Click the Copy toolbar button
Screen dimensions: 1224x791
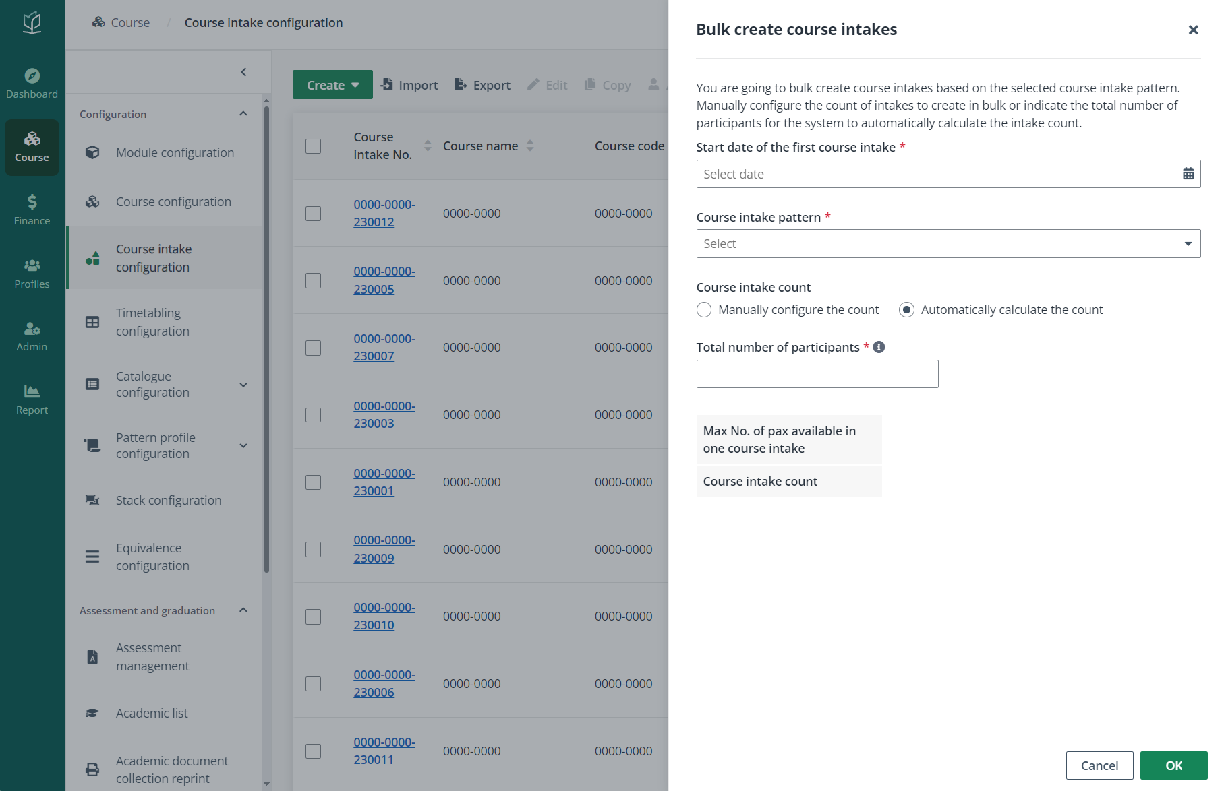pos(608,85)
